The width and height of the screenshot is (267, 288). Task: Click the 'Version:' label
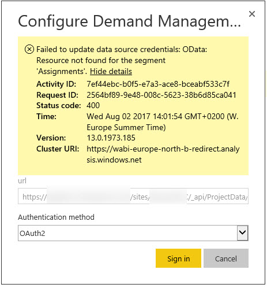pos(51,138)
